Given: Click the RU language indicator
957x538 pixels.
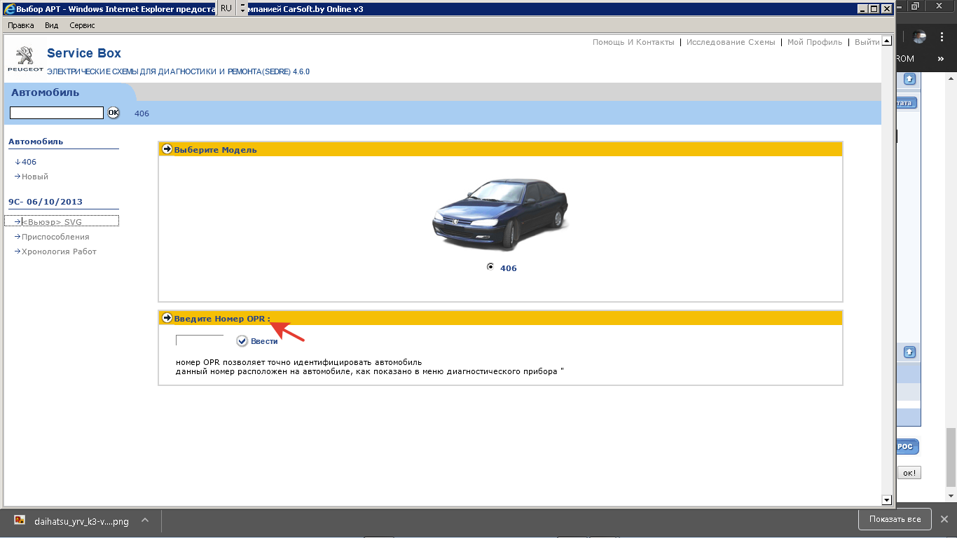Looking at the screenshot, I should (226, 8).
